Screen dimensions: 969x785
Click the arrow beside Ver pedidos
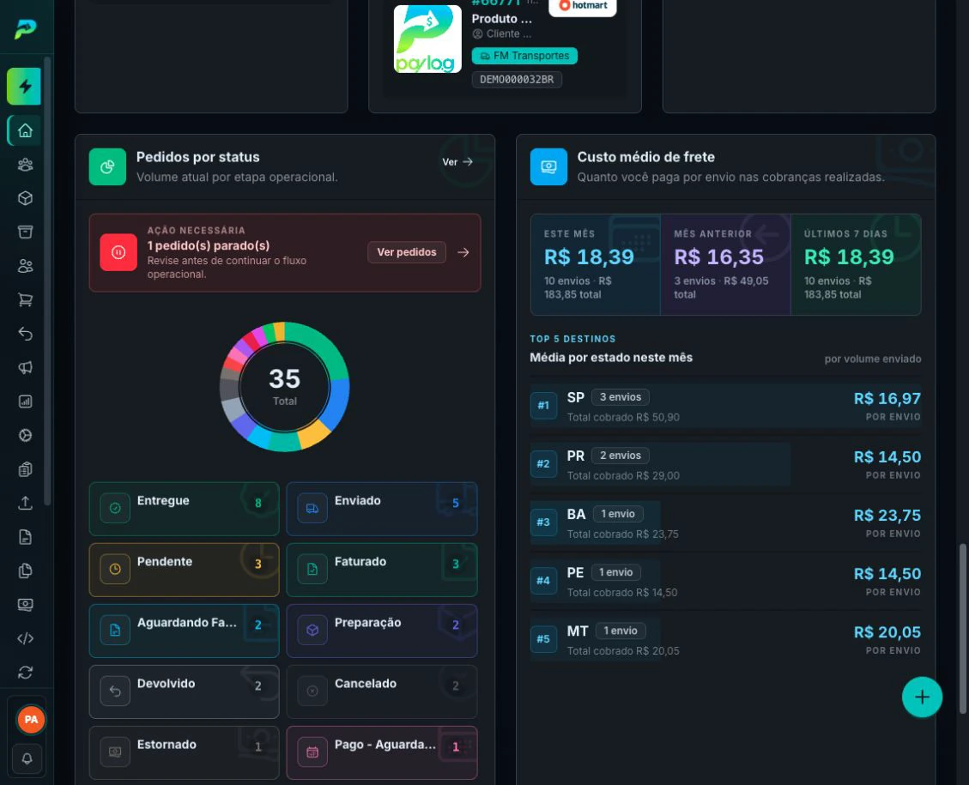463,252
